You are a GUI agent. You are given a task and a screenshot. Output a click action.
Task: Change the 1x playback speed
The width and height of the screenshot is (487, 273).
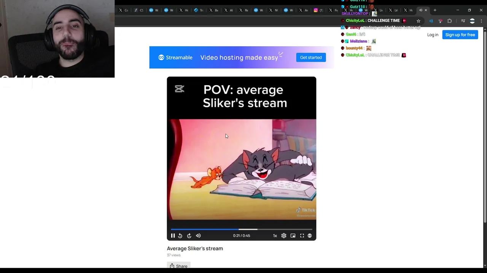pos(275,235)
